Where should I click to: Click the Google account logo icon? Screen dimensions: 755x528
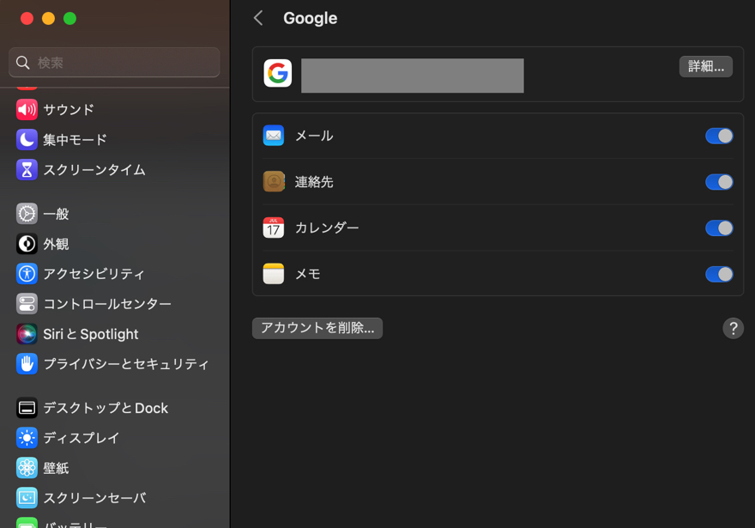(x=278, y=73)
